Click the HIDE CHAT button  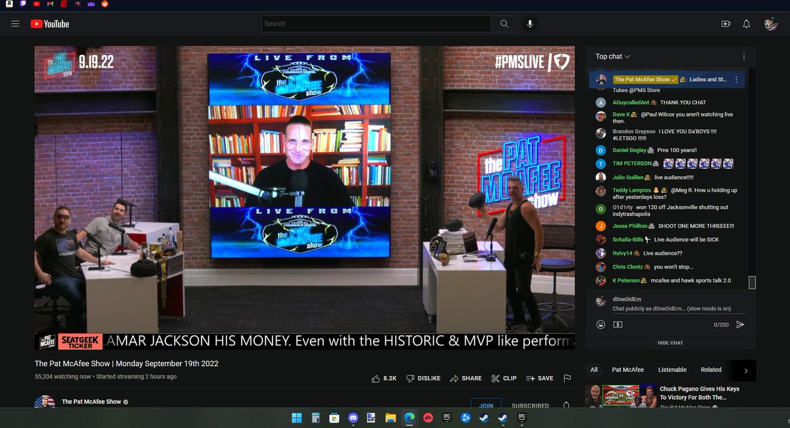tap(670, 343)
